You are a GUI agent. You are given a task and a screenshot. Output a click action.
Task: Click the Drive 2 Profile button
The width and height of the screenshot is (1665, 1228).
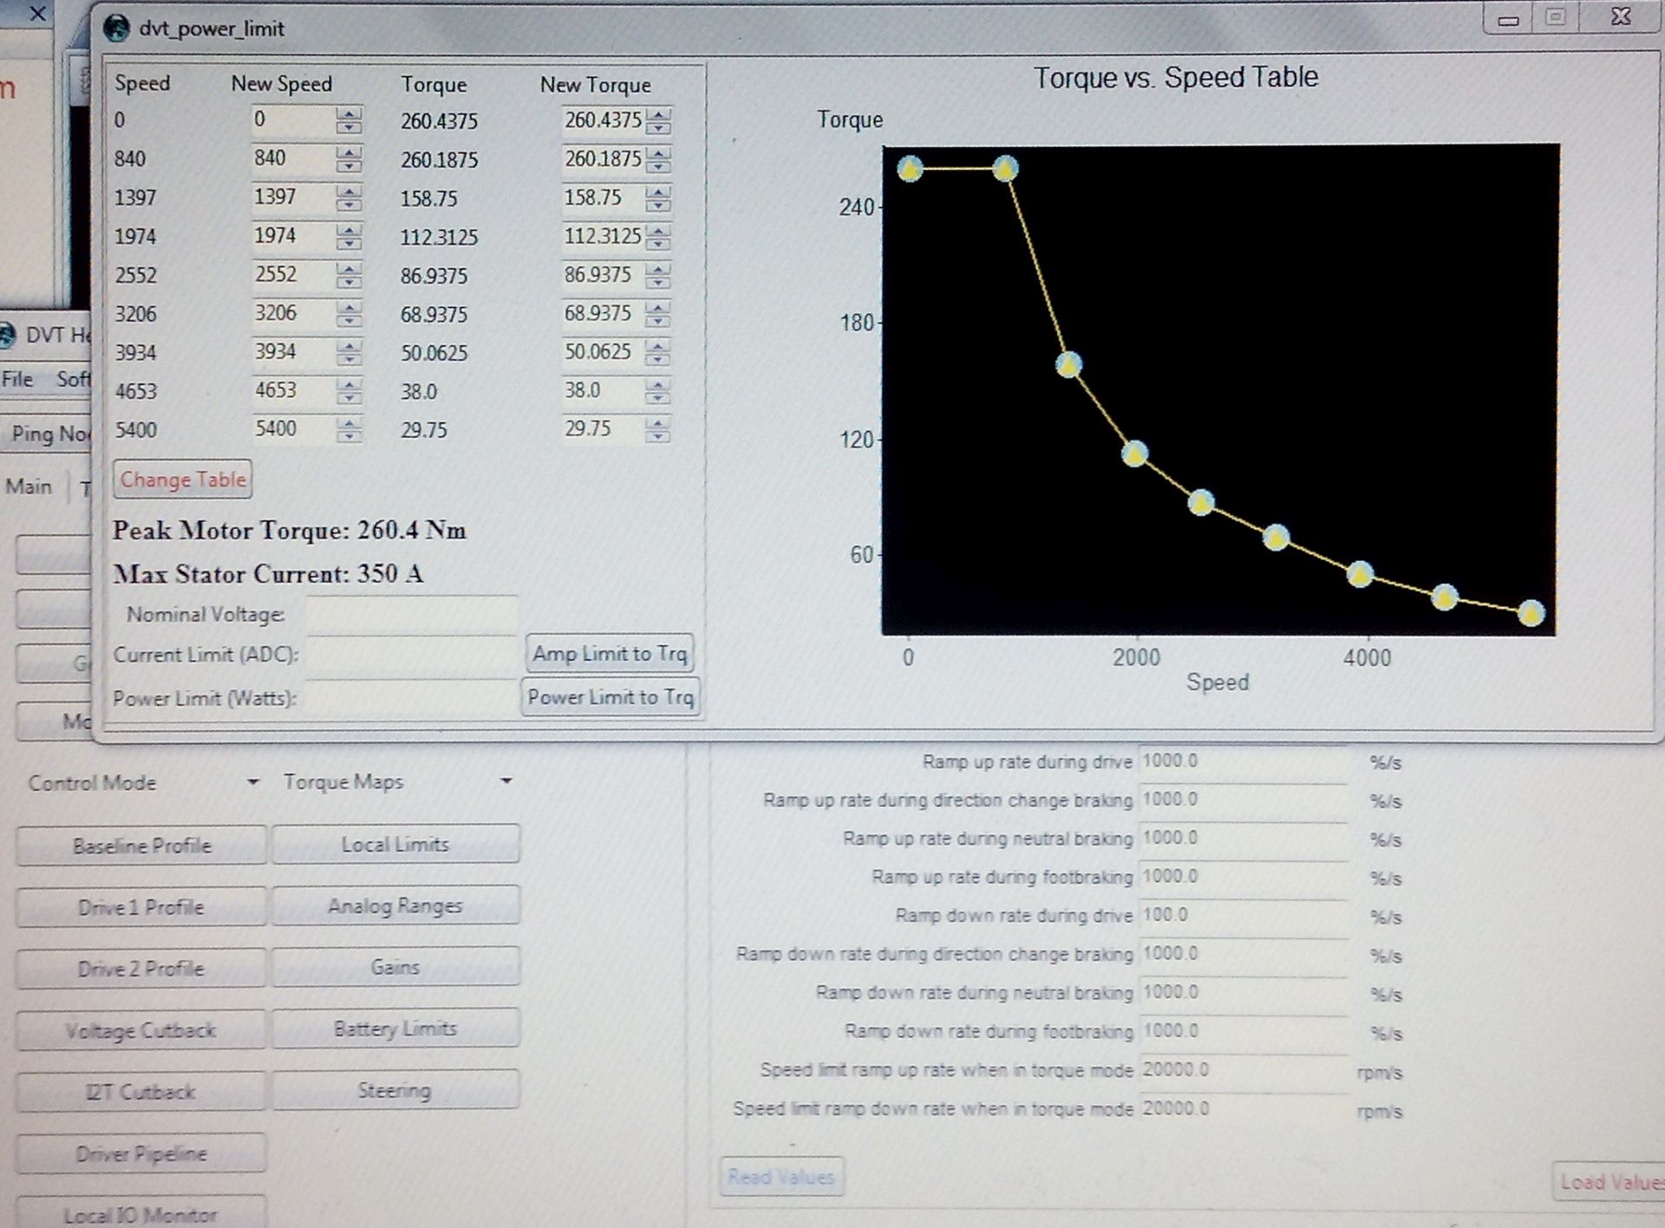[x=141, y=969]
